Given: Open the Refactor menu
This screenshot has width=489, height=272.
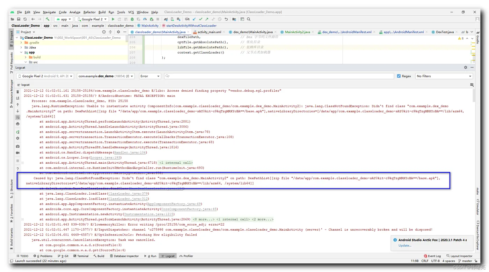Looking at the screenshot, I should 89,12.
